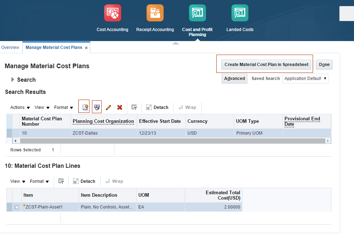
Task: Click the Currency column header
Action: pyautogui.click(x=210, y=121)
